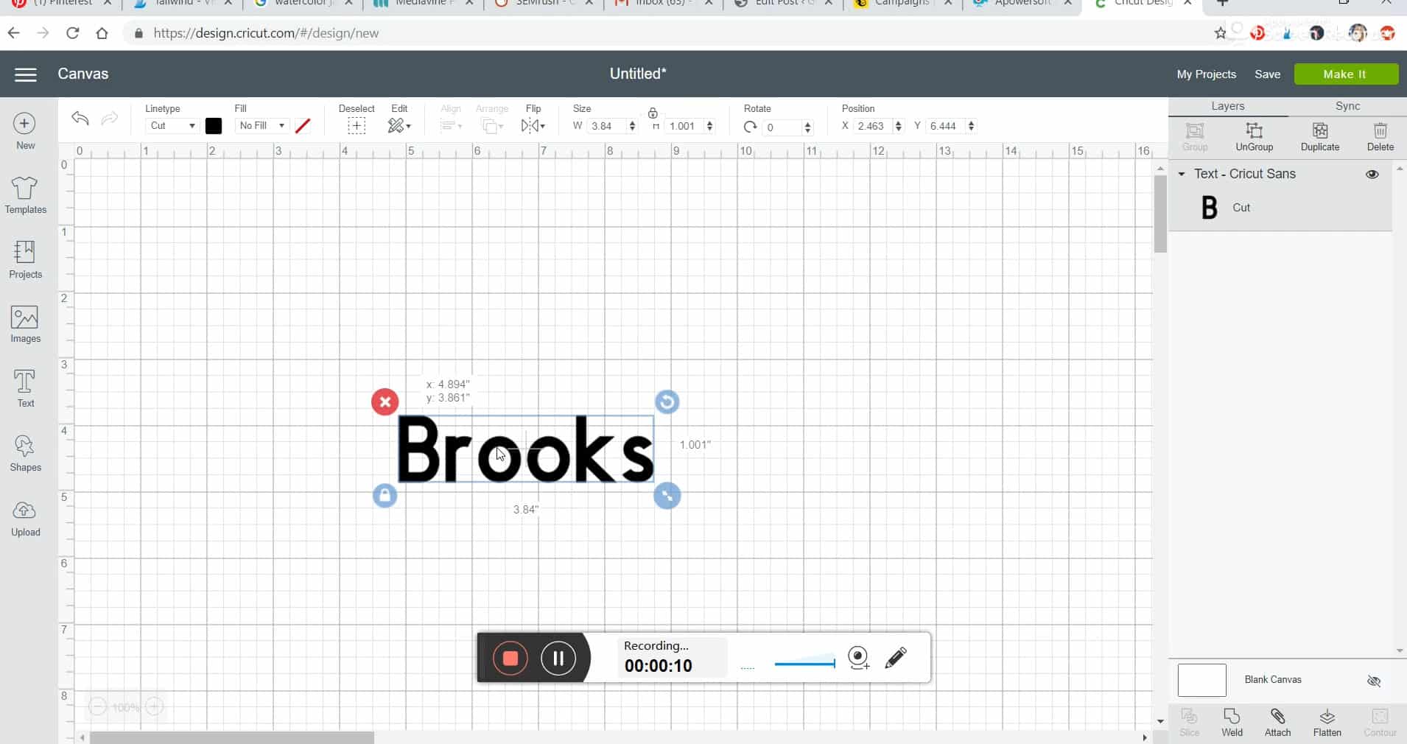Go back in browser history

click(13, 33)
